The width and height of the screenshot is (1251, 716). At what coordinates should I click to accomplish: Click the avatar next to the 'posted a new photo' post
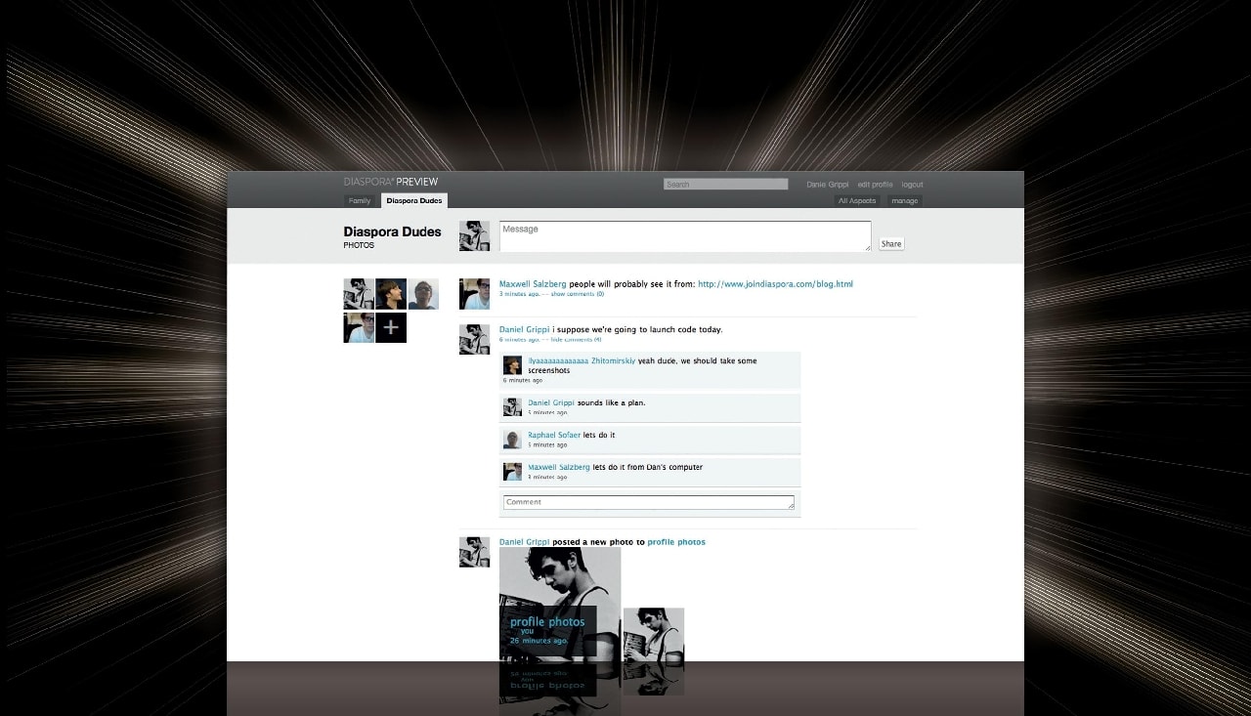(x=474, y=552)
